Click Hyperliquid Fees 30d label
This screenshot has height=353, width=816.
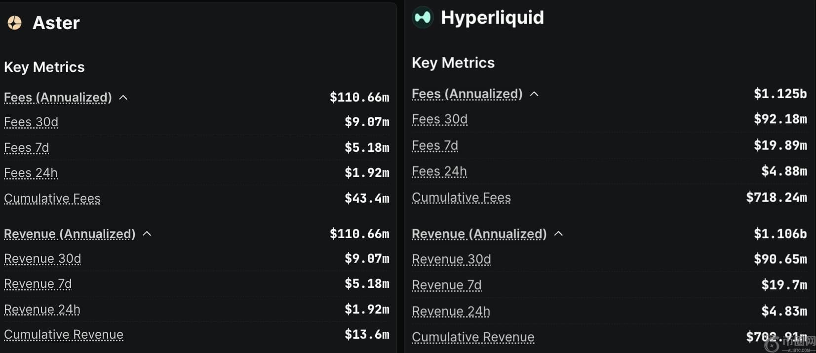point(439,119)
